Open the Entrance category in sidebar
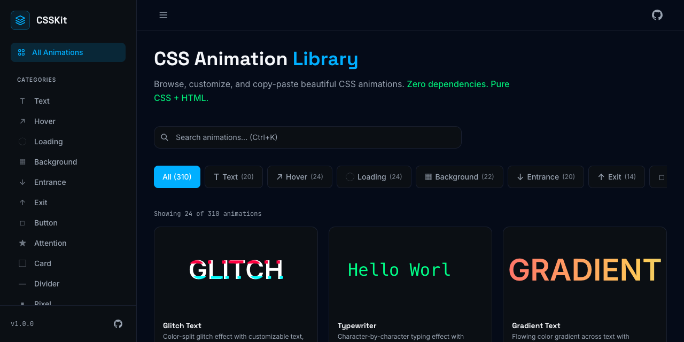 pyautogui.click(x=68, y=182)
